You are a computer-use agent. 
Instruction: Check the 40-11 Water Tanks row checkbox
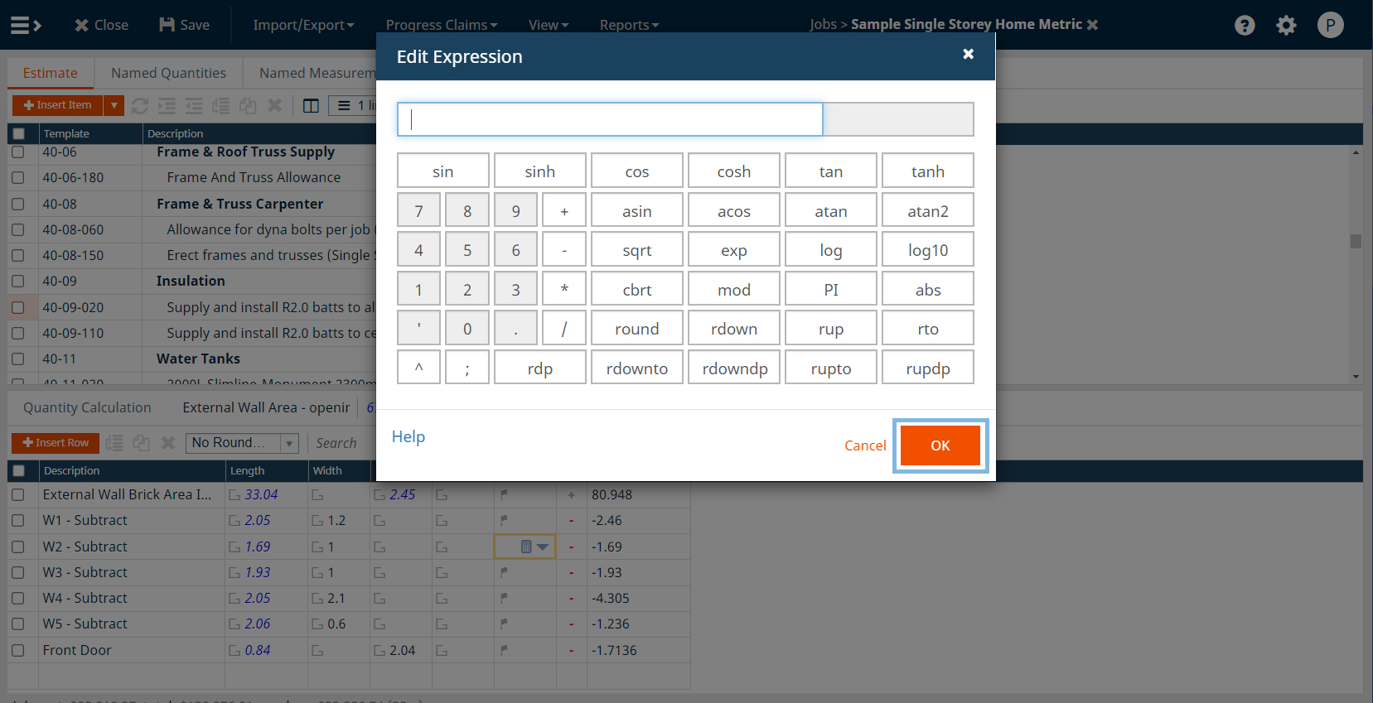pyautogui.click(x=18, y=359)
